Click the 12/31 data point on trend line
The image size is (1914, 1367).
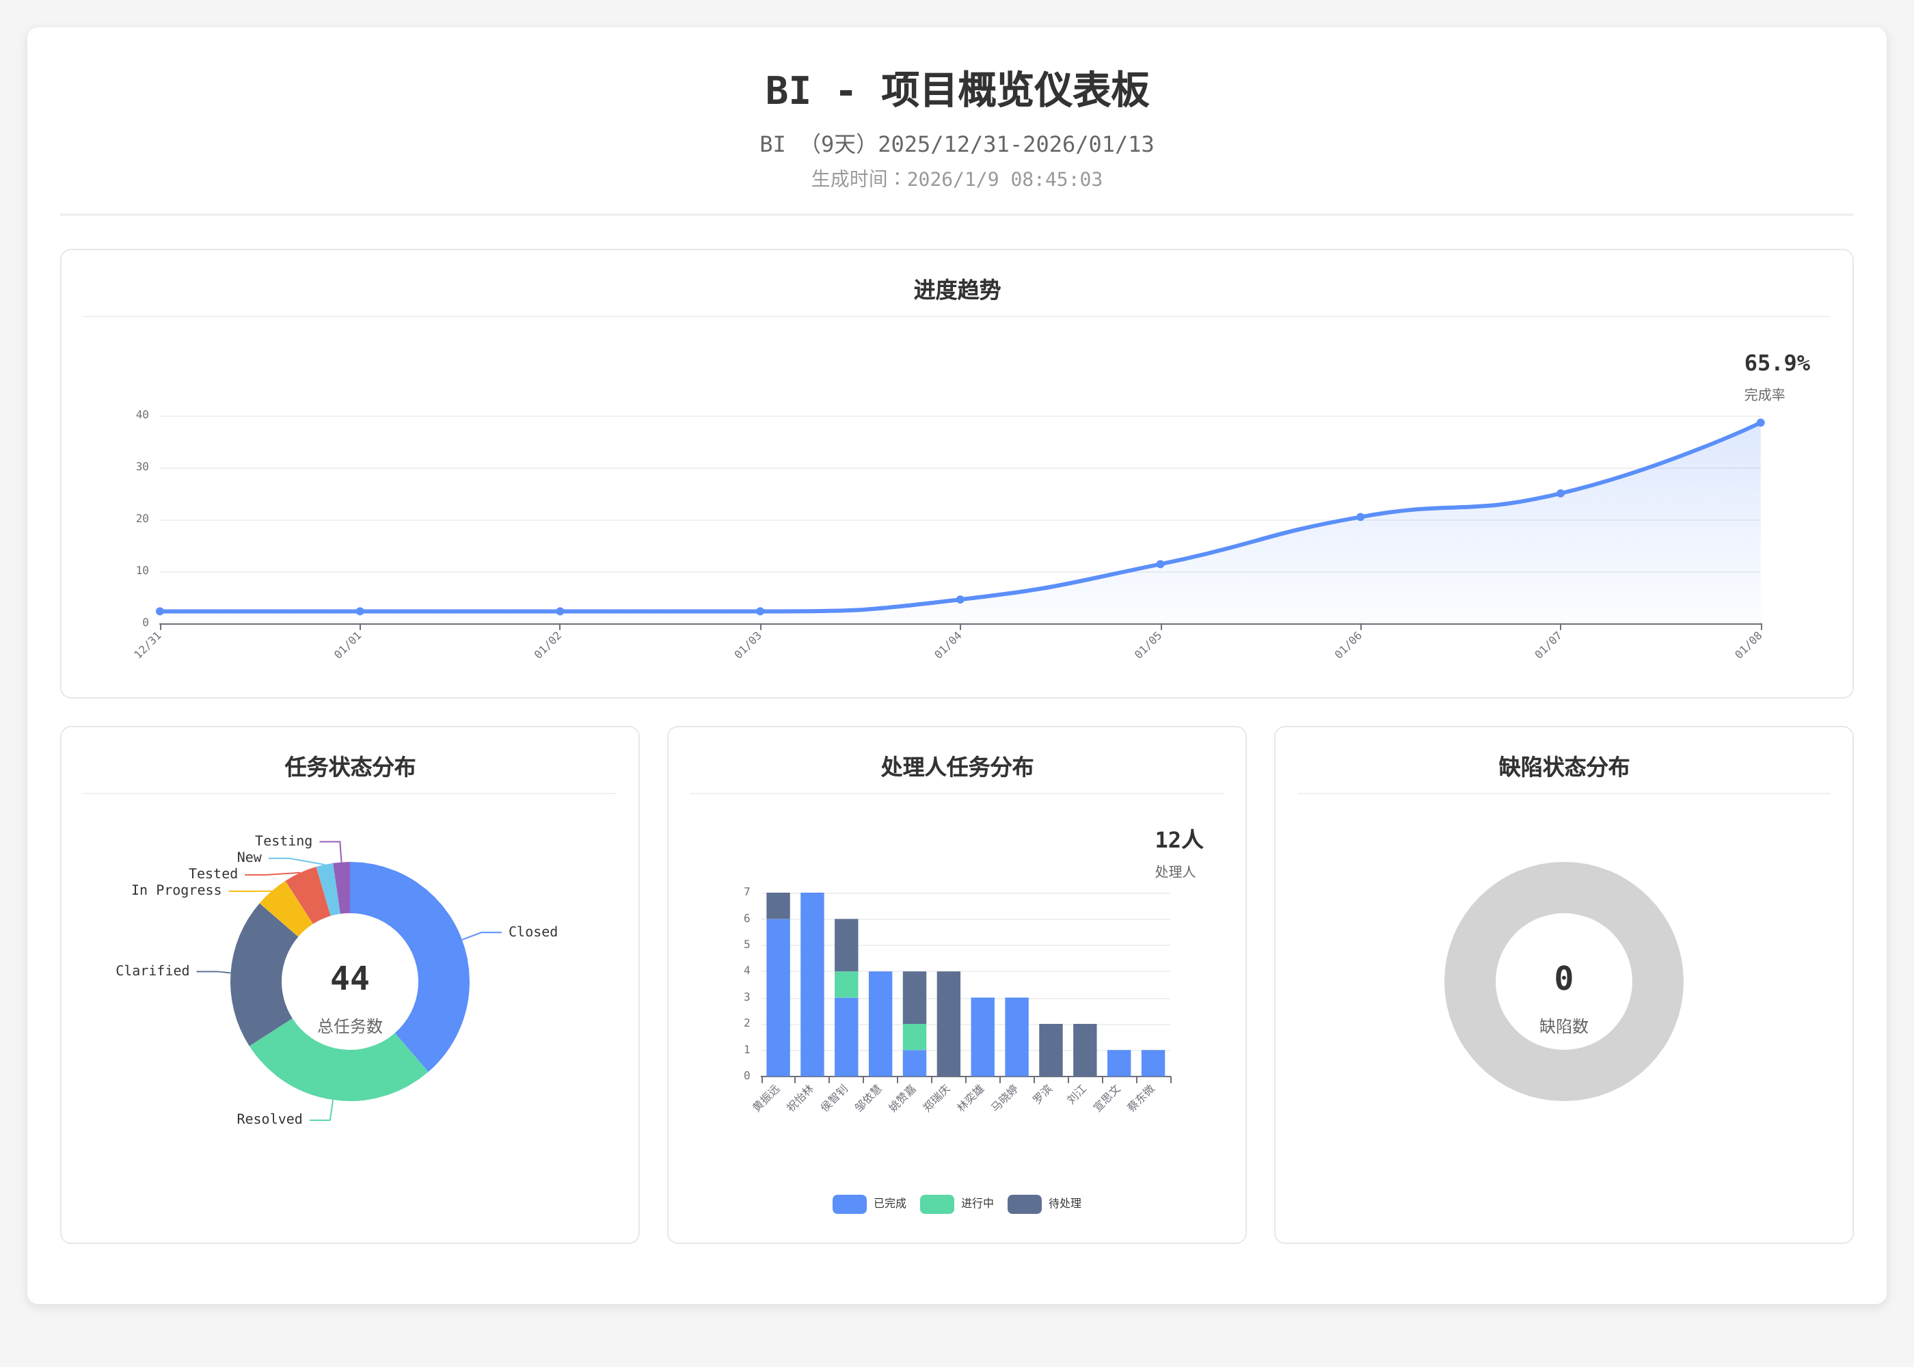click(x=160, y=611)
